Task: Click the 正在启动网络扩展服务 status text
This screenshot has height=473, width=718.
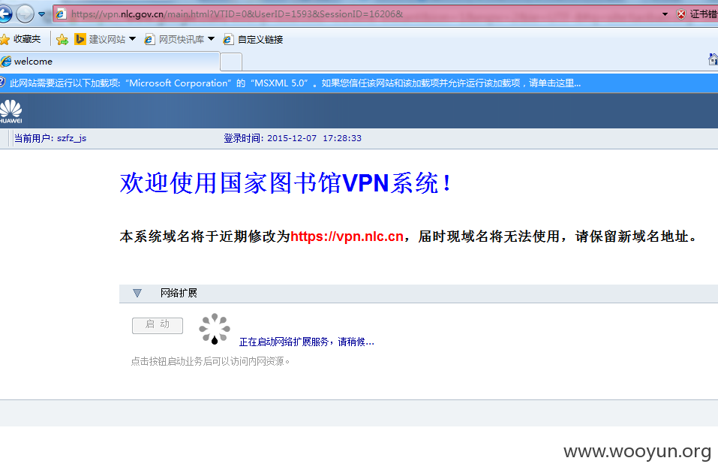Action: (306, 342)
